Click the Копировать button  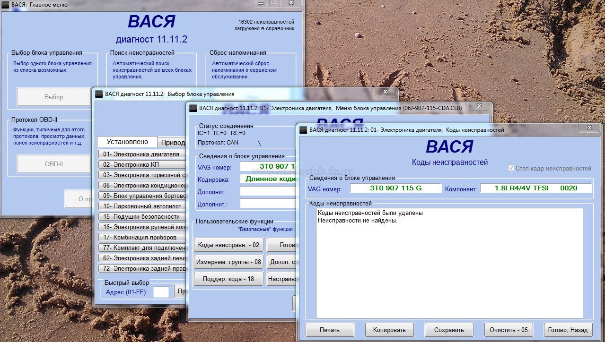pos(389,330)
